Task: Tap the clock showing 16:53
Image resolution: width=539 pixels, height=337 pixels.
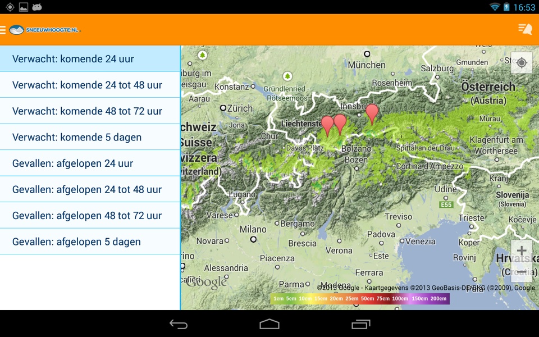Action: click(524, 7)
